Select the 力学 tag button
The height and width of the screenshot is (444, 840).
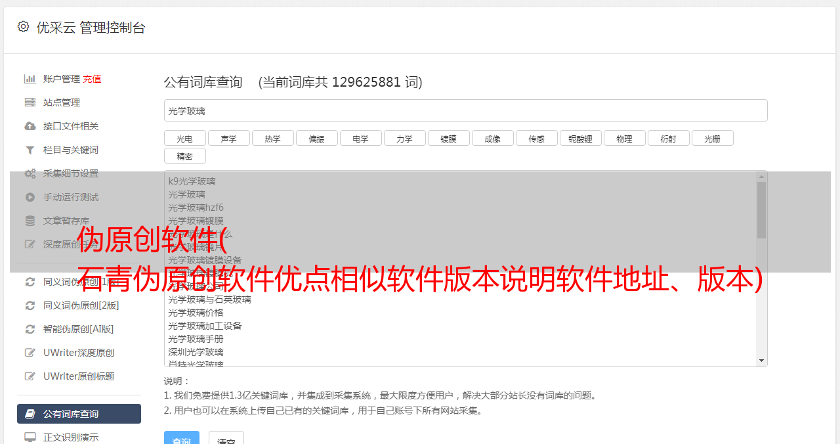pyautogui.click(x=404, y=138)
